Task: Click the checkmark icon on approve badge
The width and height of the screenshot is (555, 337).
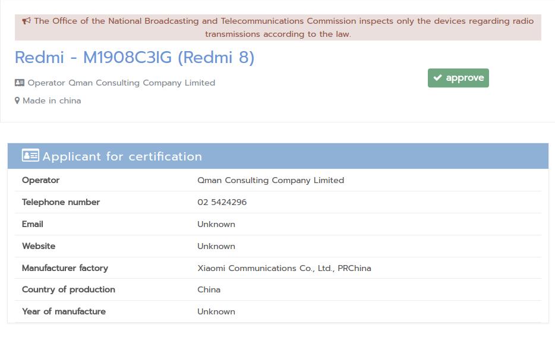Action: pos(437,78)
